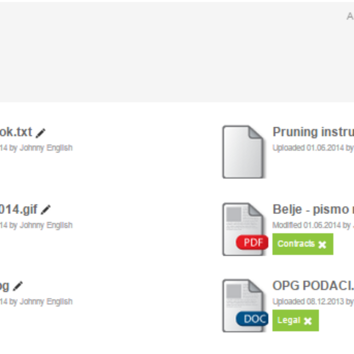Click Johnny English under ok.txt
Viewport: 354px width, 354px height.
coord(46,148)
